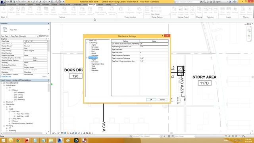Collapse the Pipe Settings tree node

87,58
